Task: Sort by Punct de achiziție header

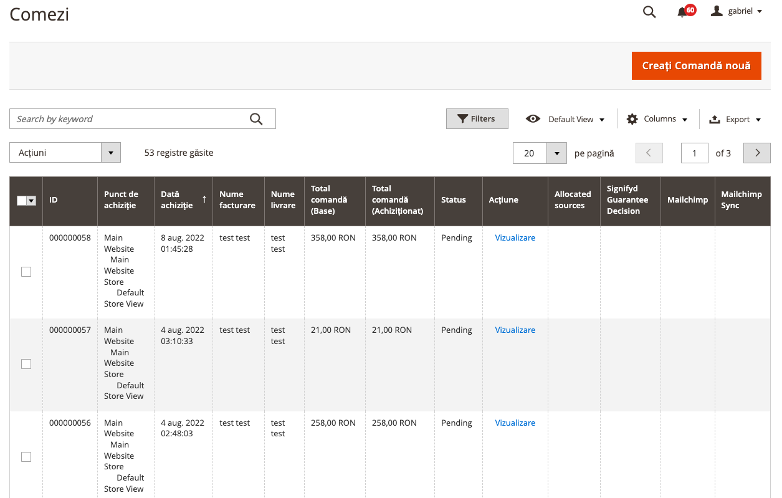Action: [126, 201]
